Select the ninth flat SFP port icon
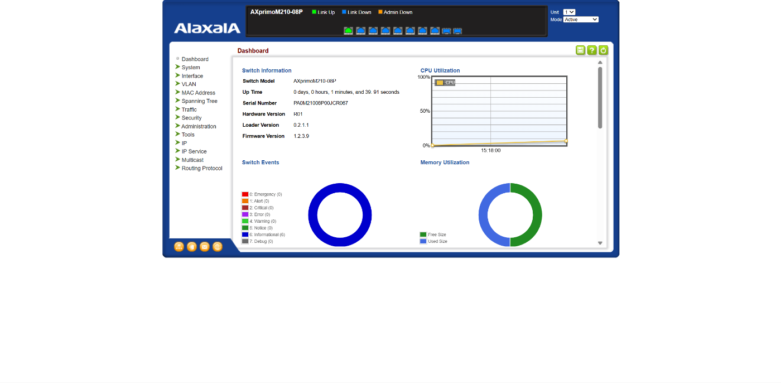 [446, 31]
